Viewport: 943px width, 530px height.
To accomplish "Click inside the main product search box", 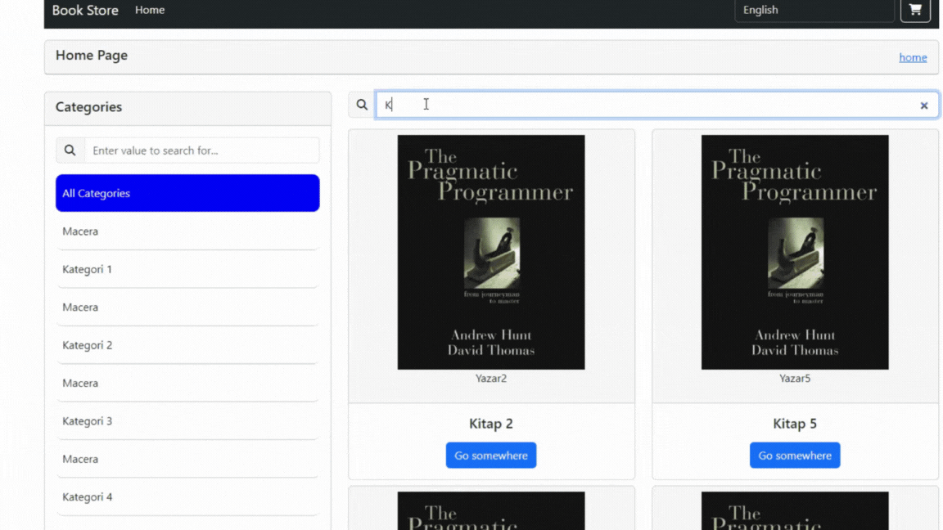I will click(573, 104).
